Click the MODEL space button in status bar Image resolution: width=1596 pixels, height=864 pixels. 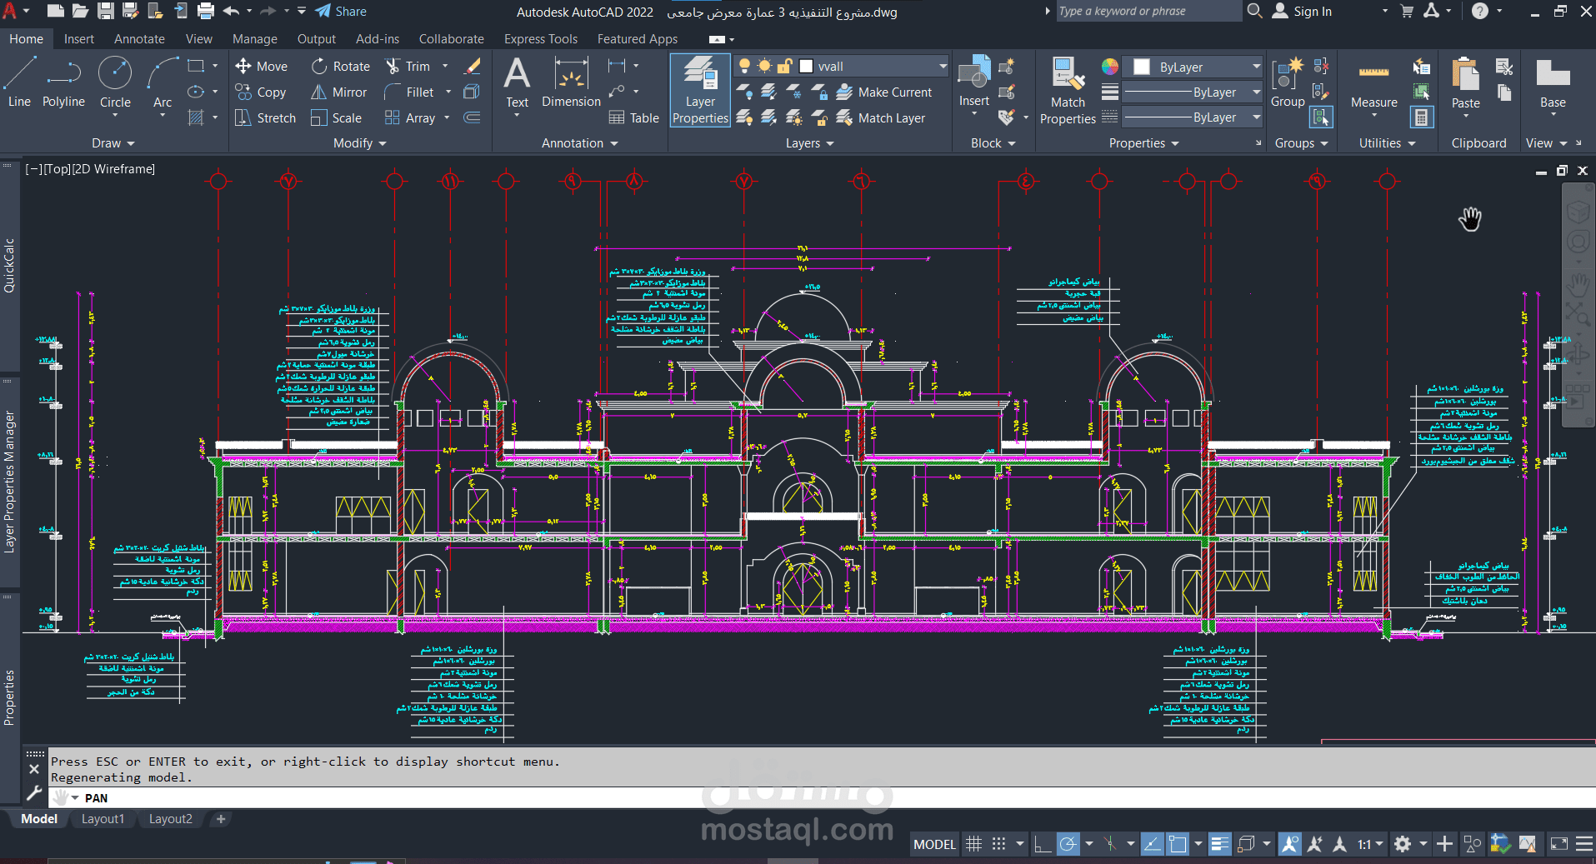pos(934,844)
